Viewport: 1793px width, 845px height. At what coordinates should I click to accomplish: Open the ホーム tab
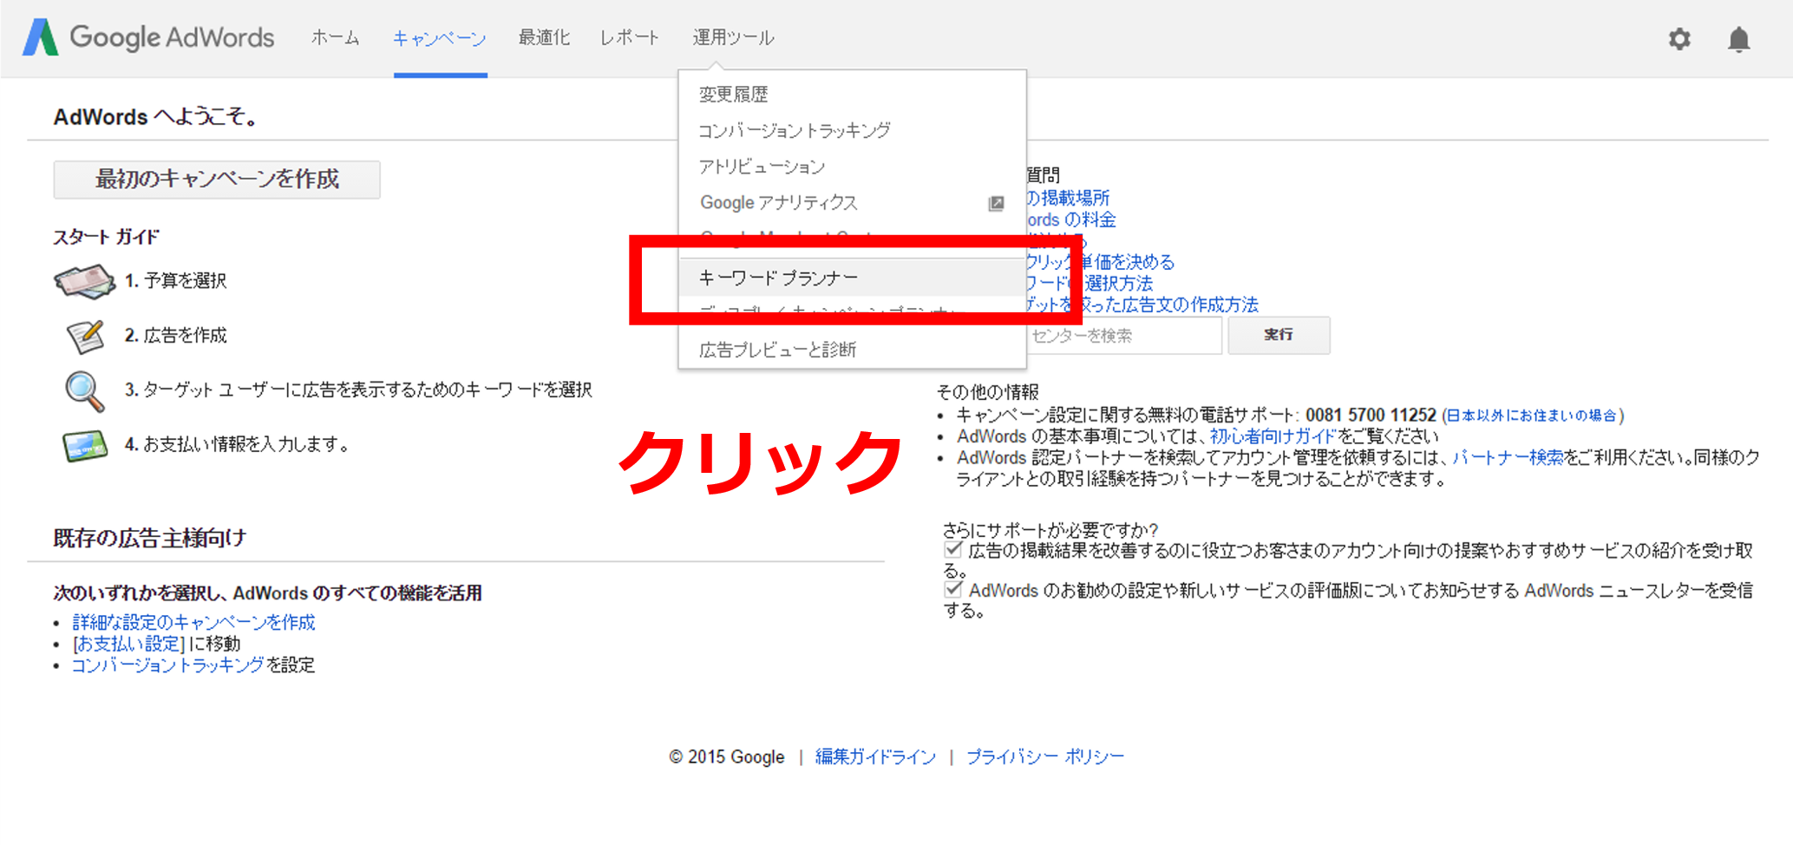click(336, 37)
